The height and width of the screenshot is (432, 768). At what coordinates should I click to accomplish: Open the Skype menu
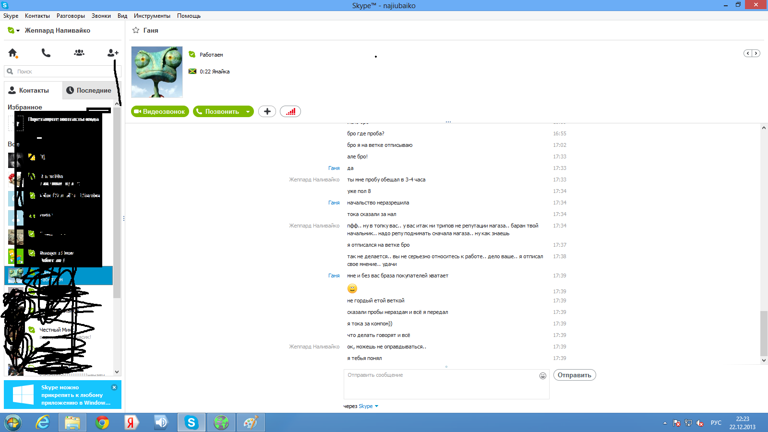[x=11, y=16]
